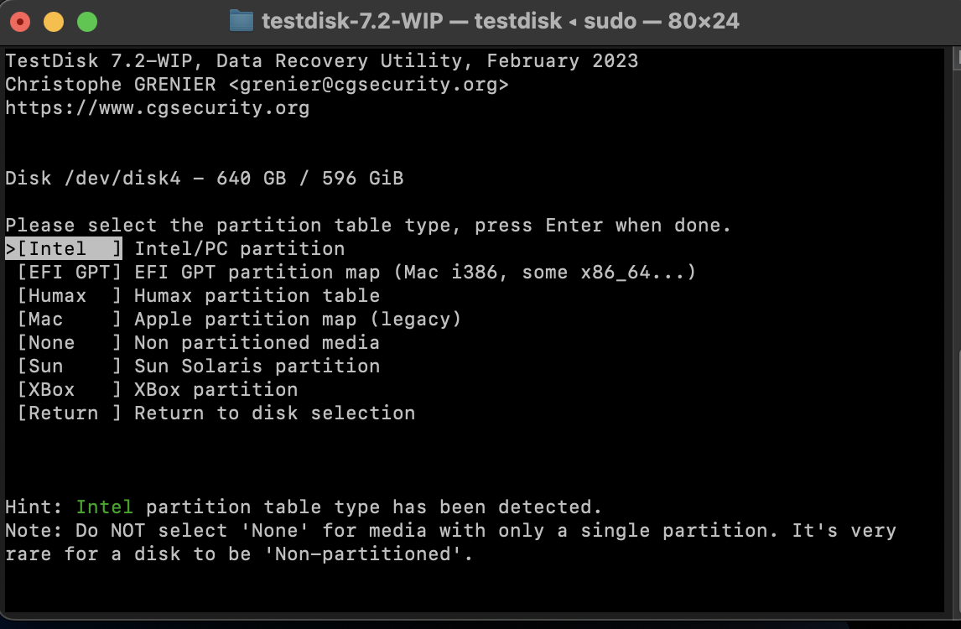Viewport: 961px width, 629px height.
Task: Click the folder icon in the title bar
Action: coord(241,21)
